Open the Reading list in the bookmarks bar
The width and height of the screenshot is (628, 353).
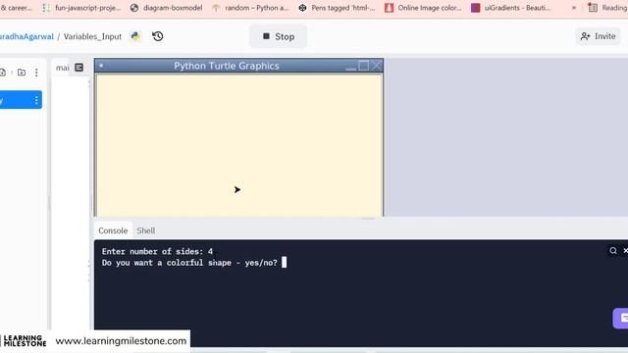(x=608, y=8)
